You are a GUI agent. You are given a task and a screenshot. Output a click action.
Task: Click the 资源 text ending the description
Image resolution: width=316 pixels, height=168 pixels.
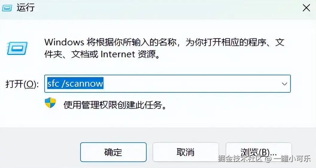tap(147, 54)
